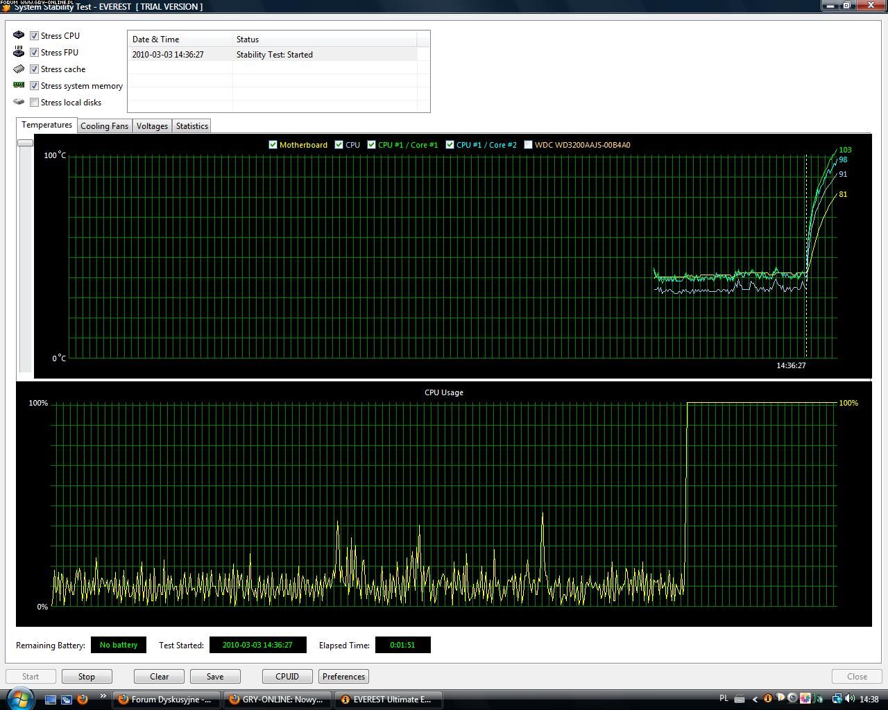The image size is (888, 710).
Task: Enable the Stress local disks checkbox
Action: [x=34, y=103]
